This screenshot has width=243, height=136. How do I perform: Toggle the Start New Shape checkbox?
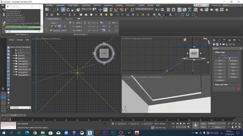pos(219,58)
